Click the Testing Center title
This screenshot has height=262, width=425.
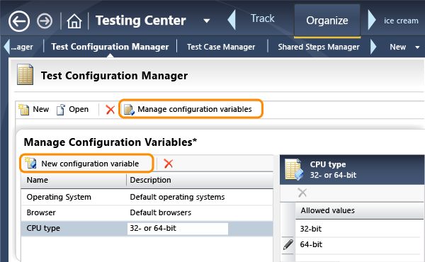click(141, 21)
